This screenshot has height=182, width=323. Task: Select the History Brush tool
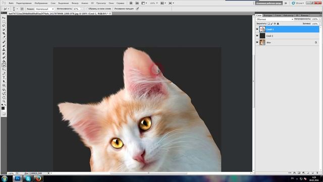[x=4, y=53]
